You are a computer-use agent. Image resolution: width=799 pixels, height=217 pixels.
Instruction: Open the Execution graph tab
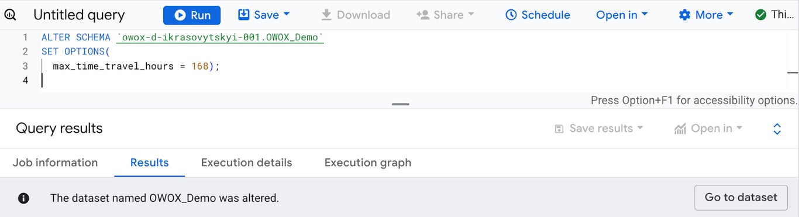(x=367, y=163)
